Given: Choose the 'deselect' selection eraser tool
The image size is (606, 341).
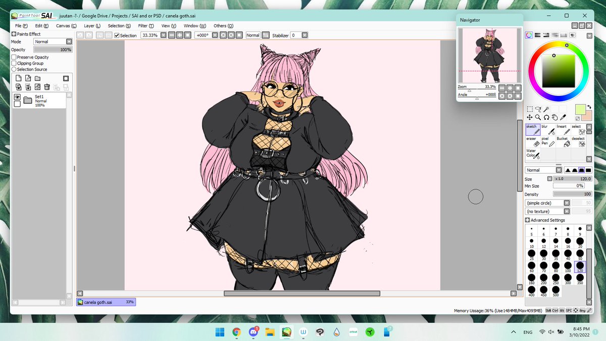Looking at the screenshot, I should click(578, 141).
